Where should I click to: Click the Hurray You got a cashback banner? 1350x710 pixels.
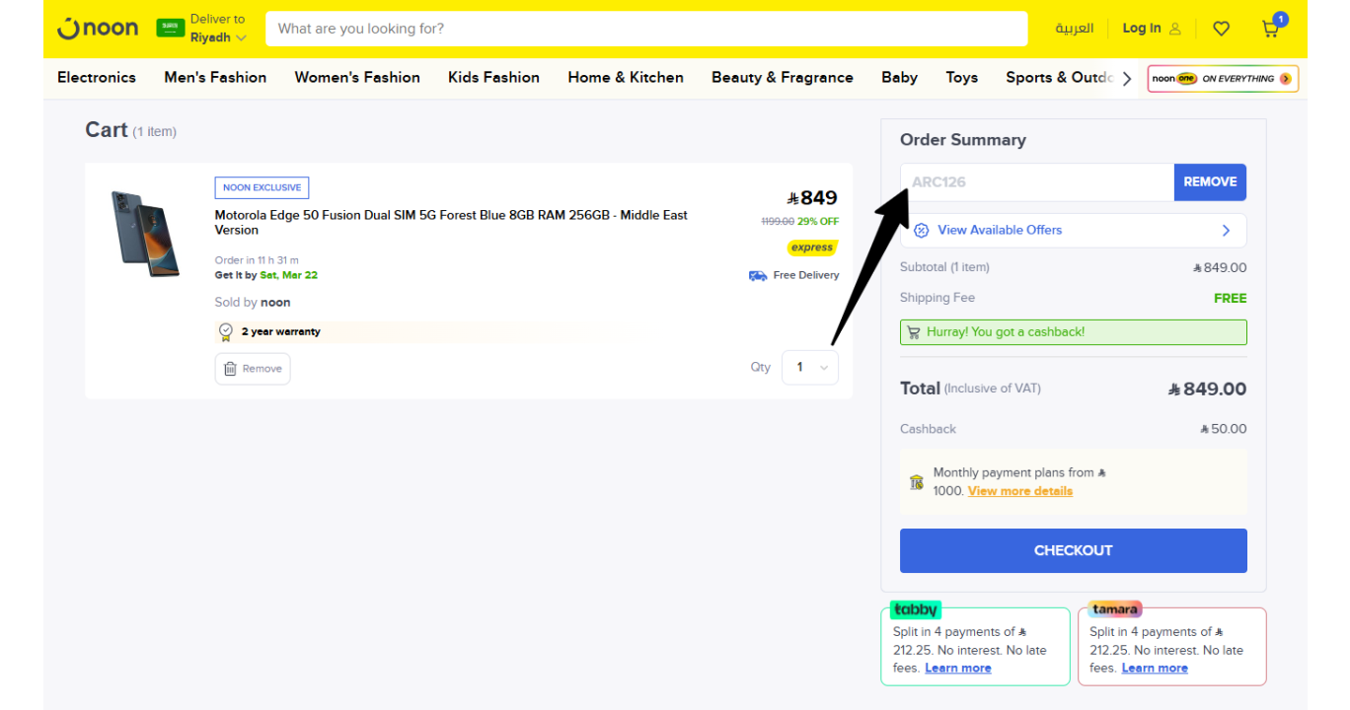point(1074,332)
